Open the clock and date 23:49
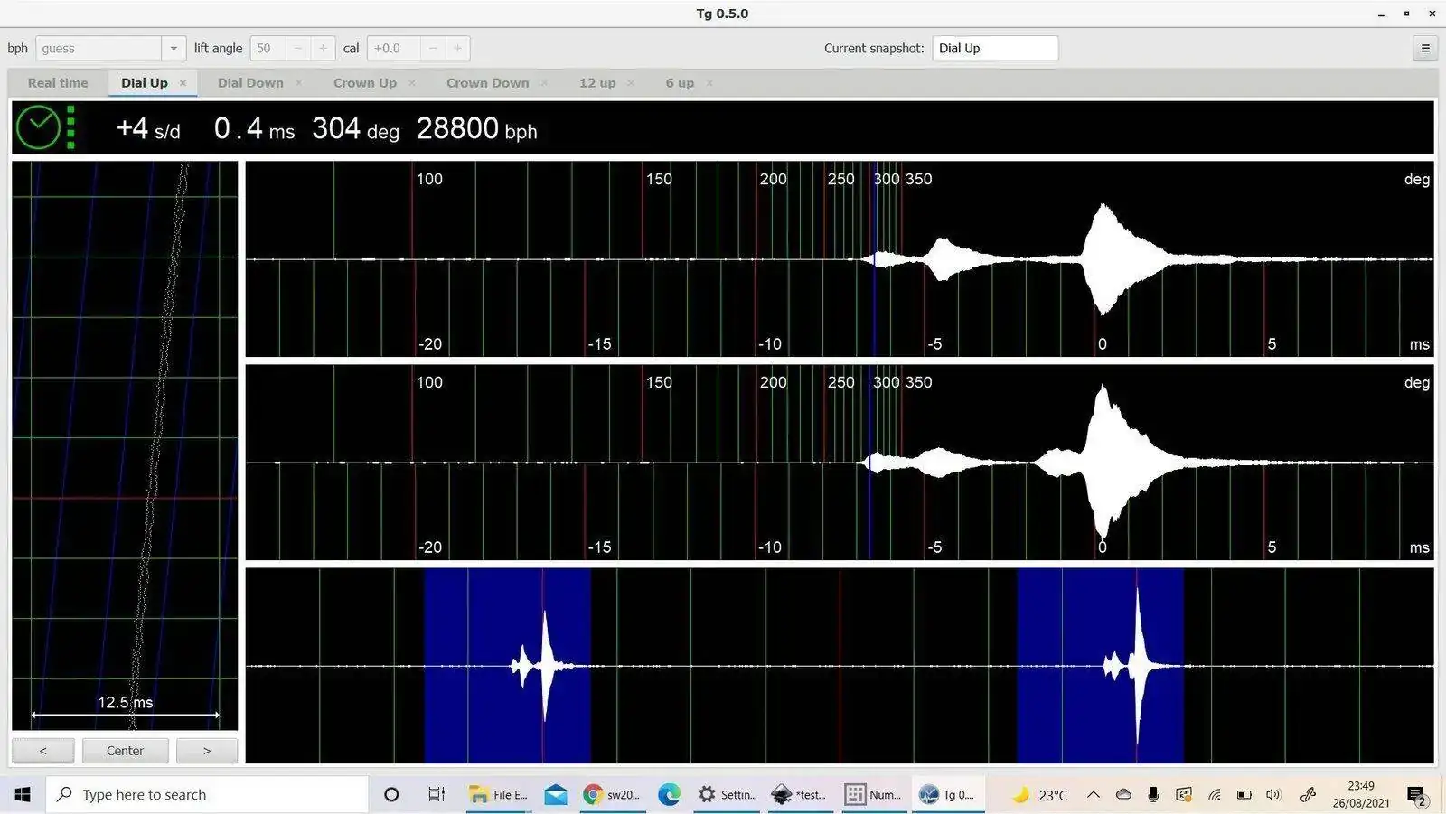Image resolution: width=1446 pixels, height=814 pixels. [1361, 794]
